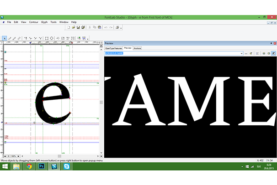Expand the preview text dropdown arrow

coord(241,53)
